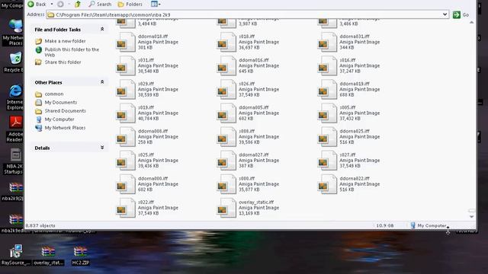Click the My Computer zone in the status bar

[x=429, y=225]
